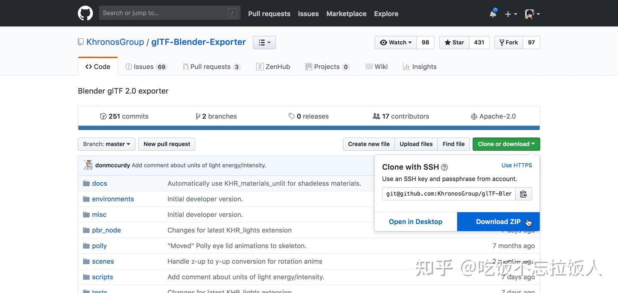Toggle the Clone or download dropdown
The image size is (618, 293).
click(x=506, y=144)
